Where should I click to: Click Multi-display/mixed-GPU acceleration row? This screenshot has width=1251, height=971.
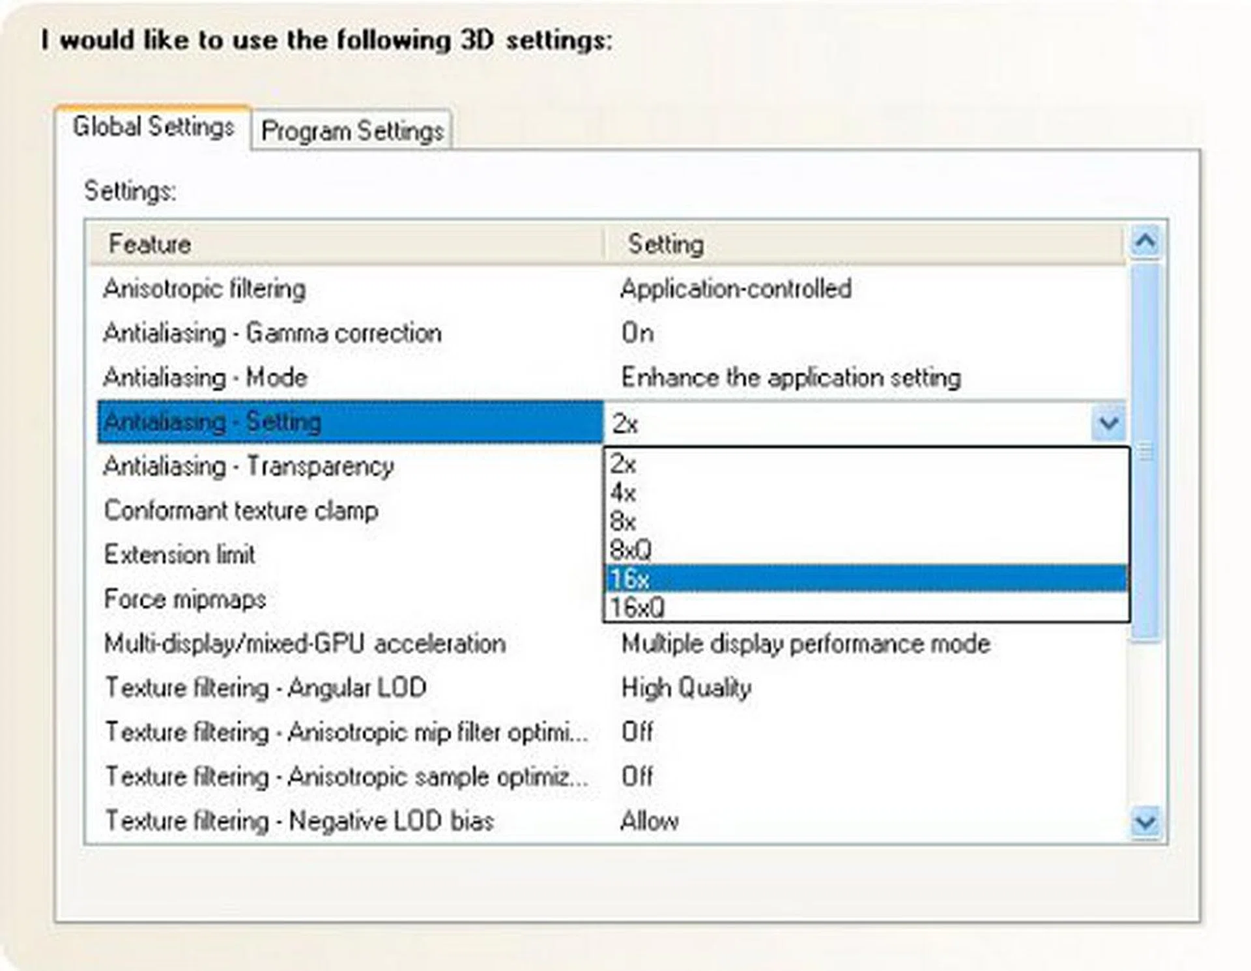click(305, 644)
